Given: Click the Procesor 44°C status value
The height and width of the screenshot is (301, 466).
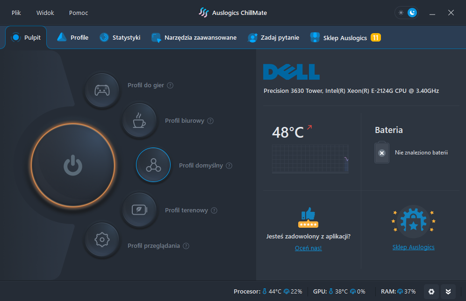Looking at the screenshot, I should 275,292.
